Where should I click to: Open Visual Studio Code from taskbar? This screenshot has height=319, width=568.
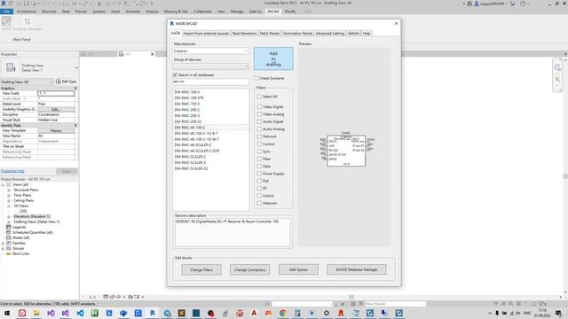[x=80, y=313]
